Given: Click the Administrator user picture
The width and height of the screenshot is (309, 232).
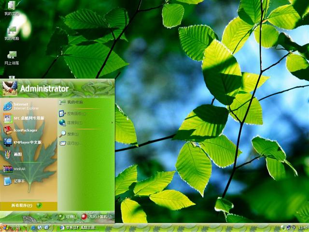Looking at the screenshot, I should [10, 88].
